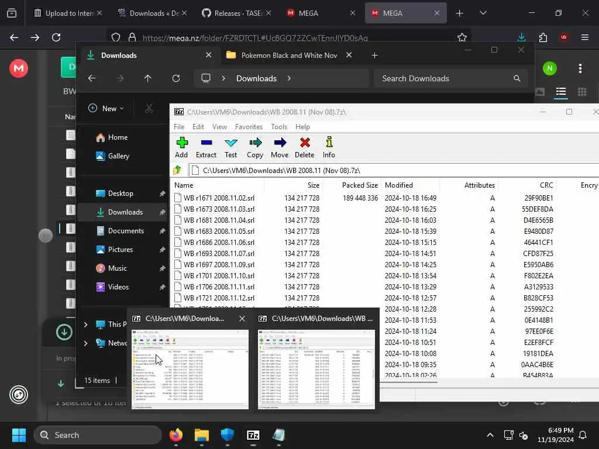Open second 7-Zip window preview thumbnail

[316, 369]
